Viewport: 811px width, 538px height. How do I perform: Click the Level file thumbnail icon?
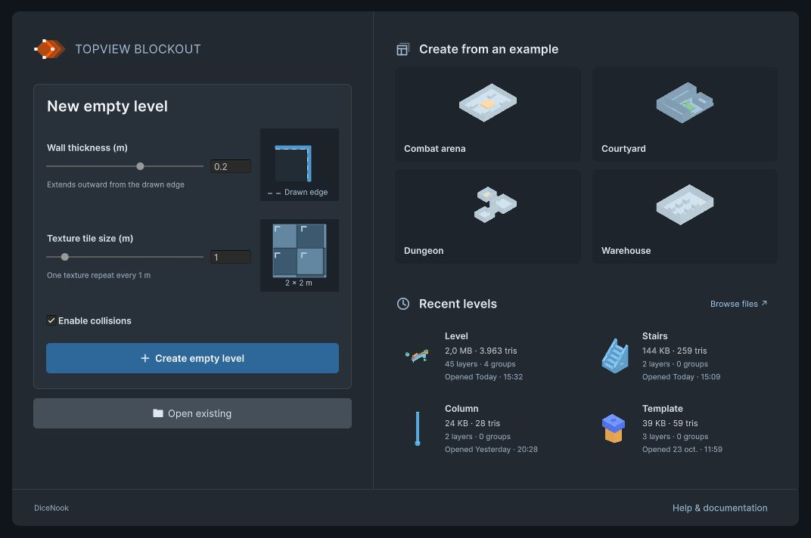pos(418,356)
